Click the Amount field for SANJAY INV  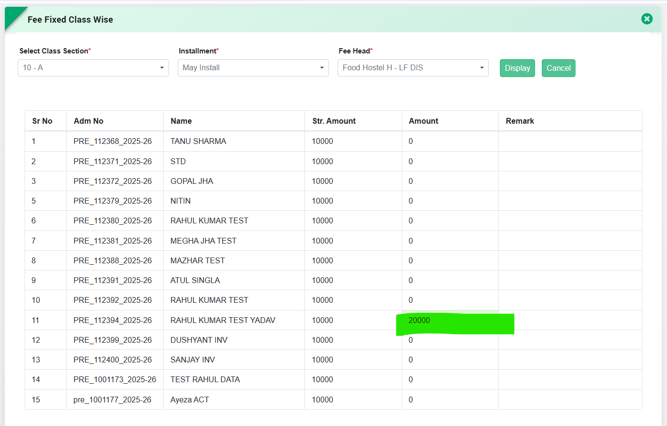pos(450,360)
